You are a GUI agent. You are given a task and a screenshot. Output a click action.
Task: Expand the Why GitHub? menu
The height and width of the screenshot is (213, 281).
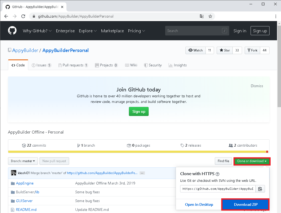(37, 31)
